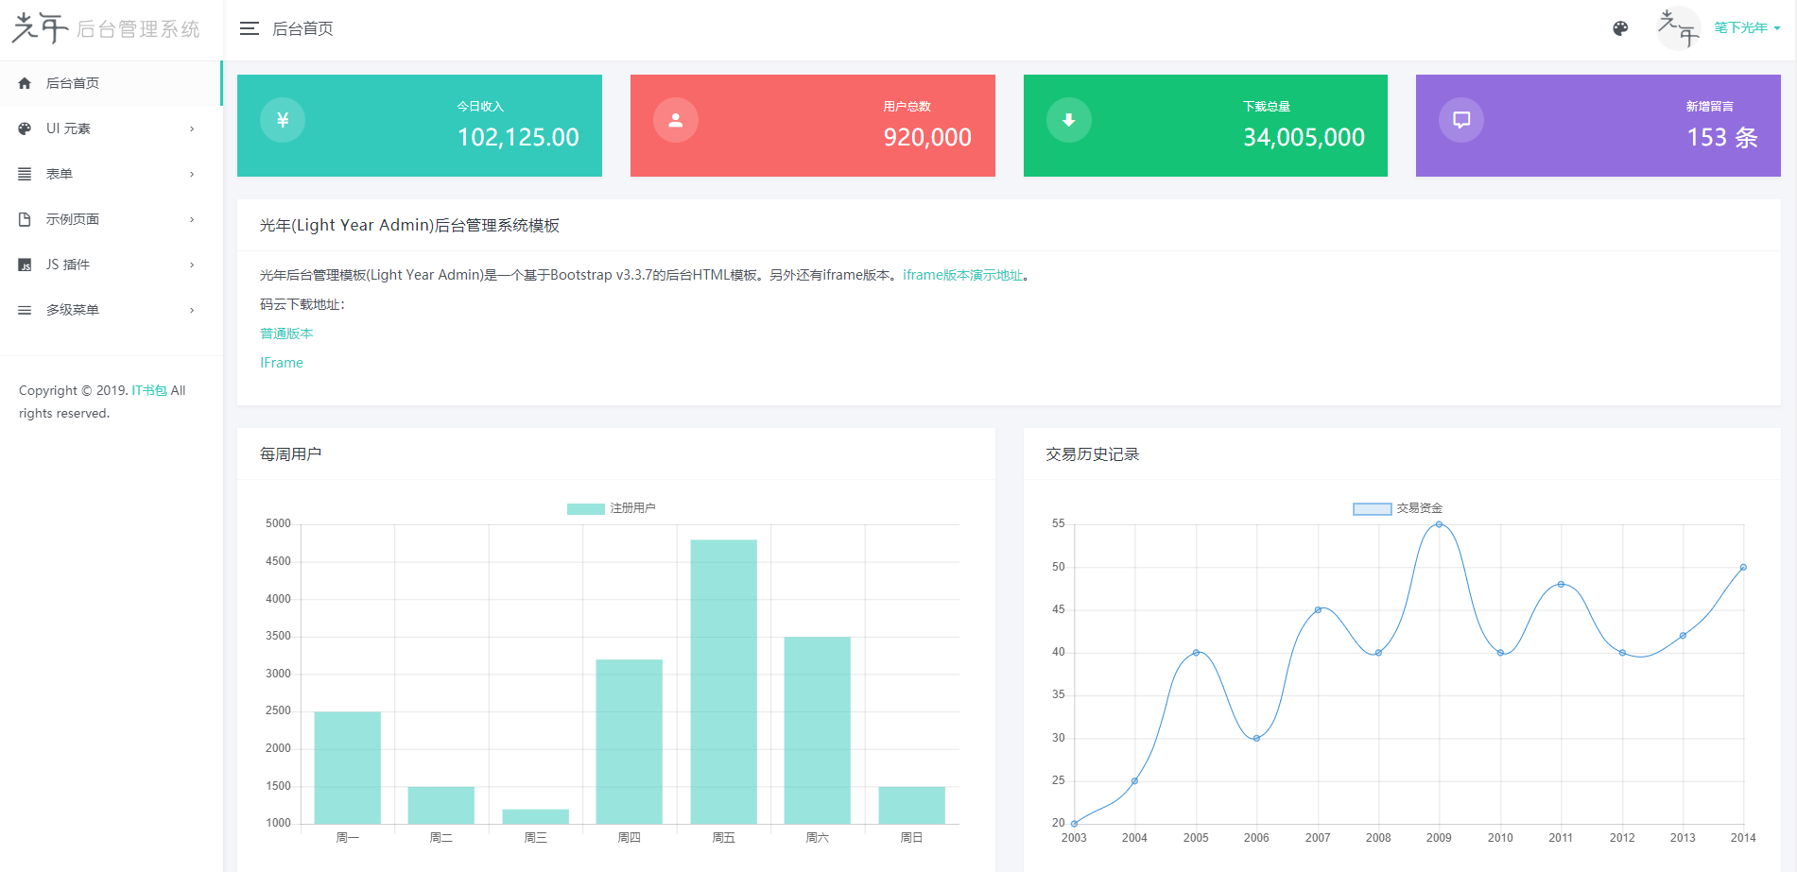
Task: Click the 153 条 messages value
Action: tap(1722, 138)
